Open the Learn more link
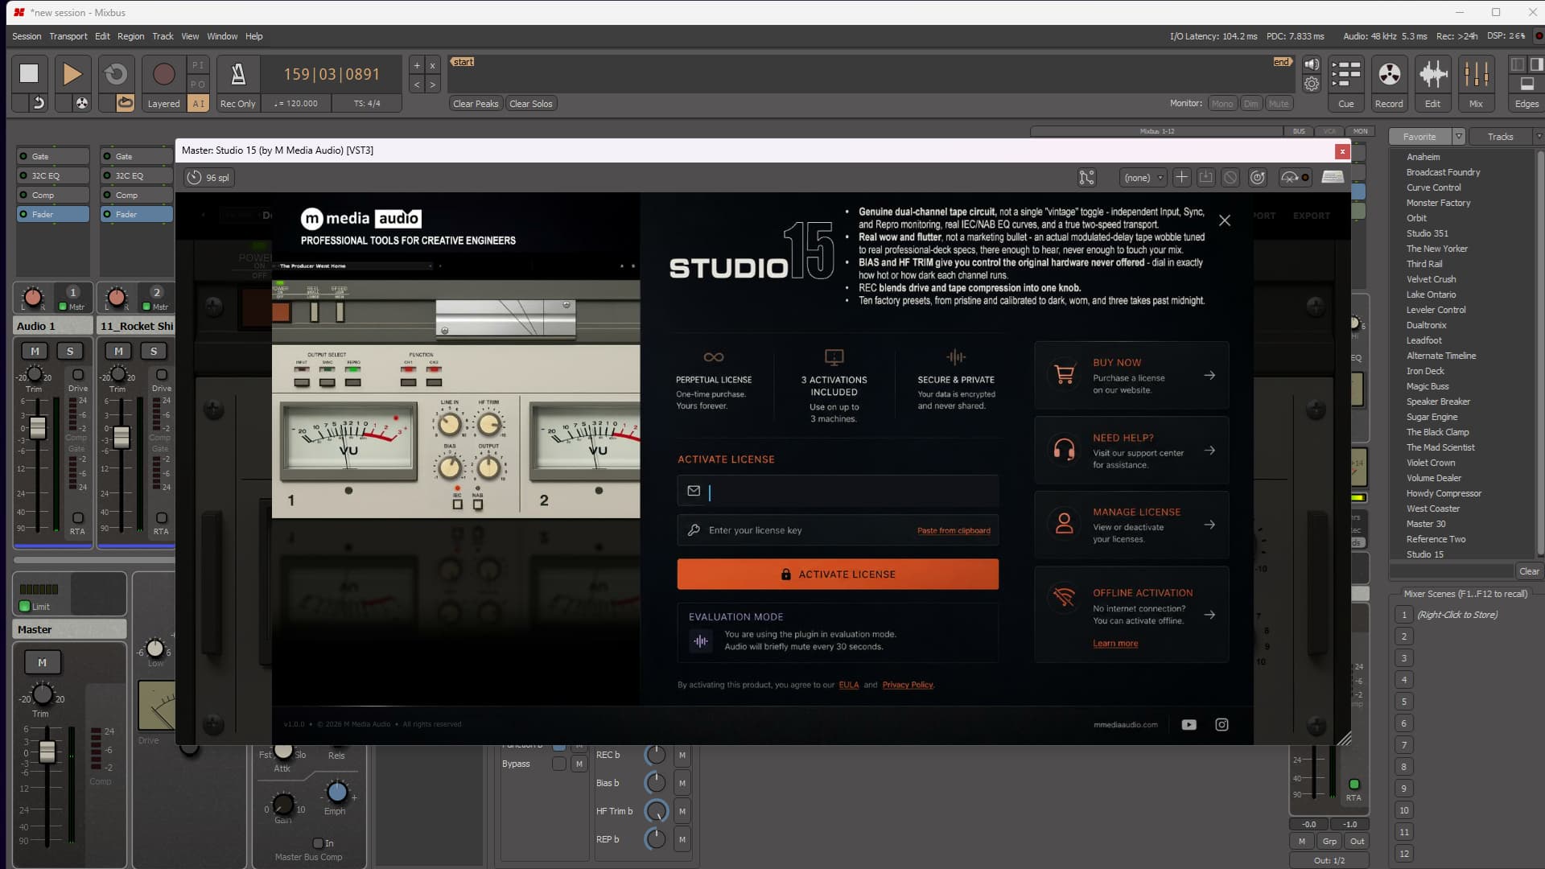Screen dimensions: 1545x869 click(x=1114, y=644)
